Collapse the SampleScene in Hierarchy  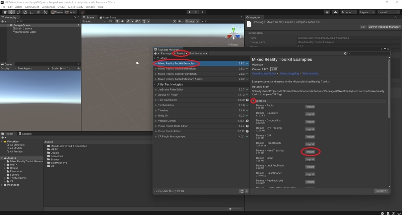click(8, 25)
